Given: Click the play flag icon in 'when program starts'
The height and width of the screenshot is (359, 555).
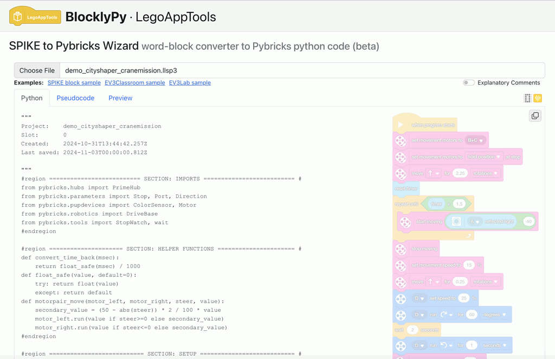Looking at the screenshot, I should (x=401, y=125).
